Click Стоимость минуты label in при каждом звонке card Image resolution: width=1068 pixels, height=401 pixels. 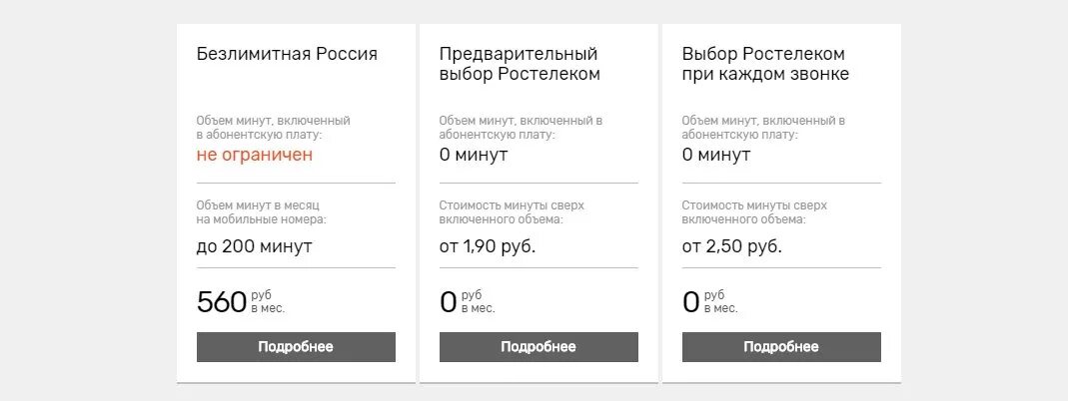tap(754, 211)
